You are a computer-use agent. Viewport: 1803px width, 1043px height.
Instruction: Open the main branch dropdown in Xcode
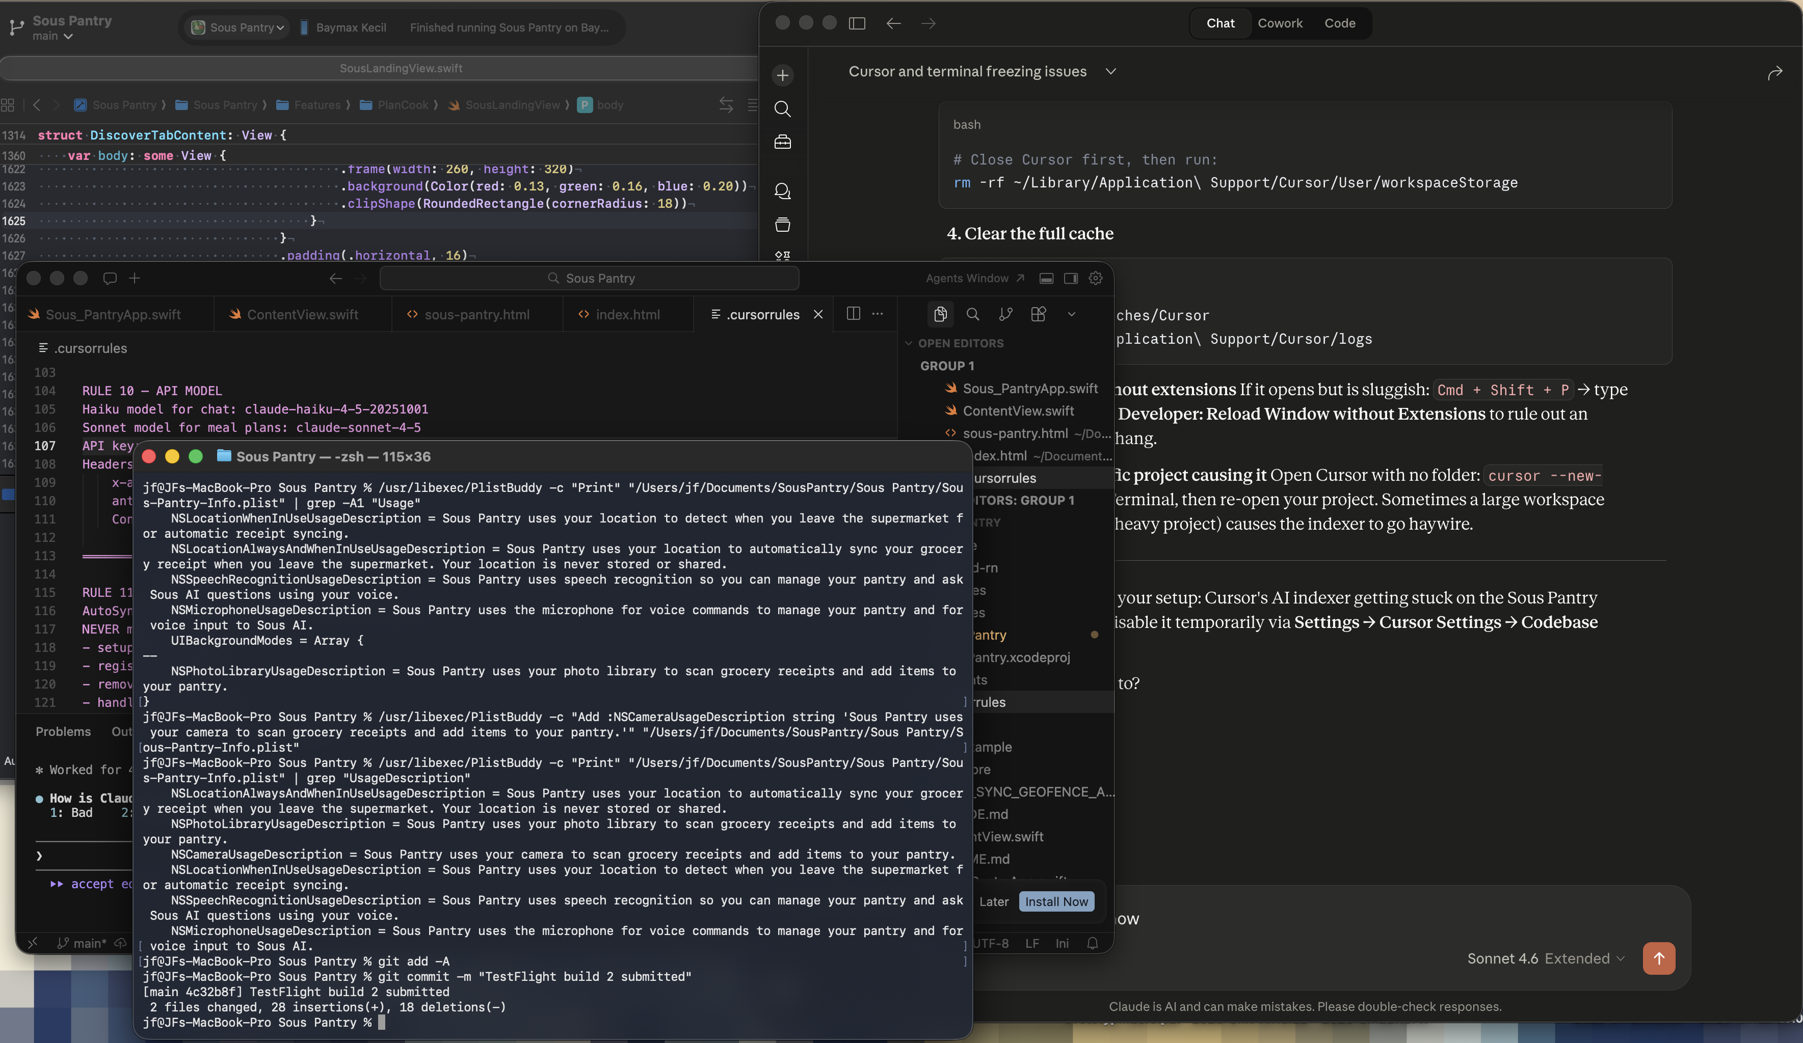(52, 37)
